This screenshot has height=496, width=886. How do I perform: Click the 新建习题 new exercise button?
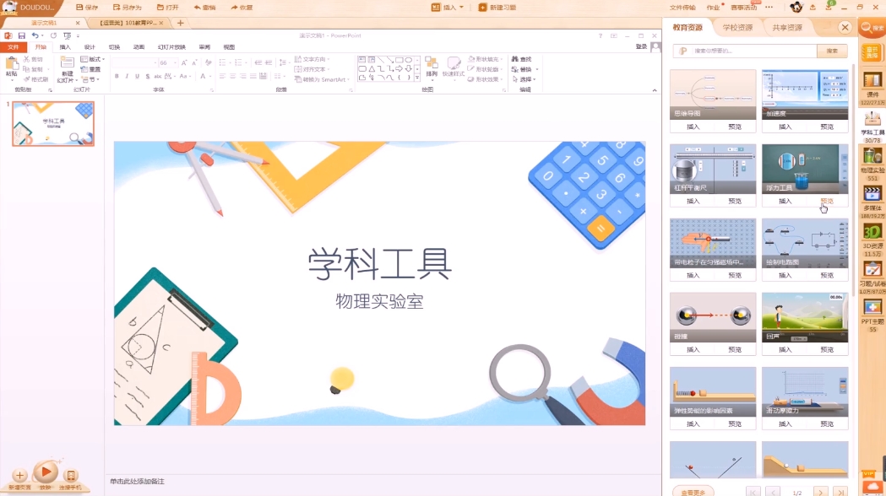497,8
